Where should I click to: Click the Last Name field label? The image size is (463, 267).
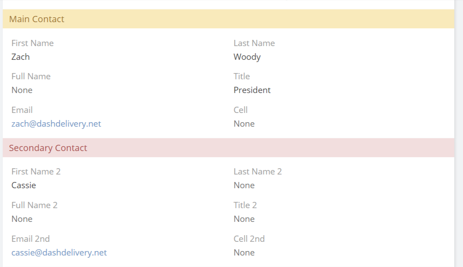pos(254,43)
